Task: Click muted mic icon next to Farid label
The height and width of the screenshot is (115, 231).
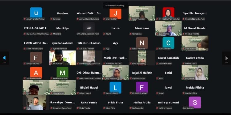Action: pyautogui.click(x=157, y=78)
